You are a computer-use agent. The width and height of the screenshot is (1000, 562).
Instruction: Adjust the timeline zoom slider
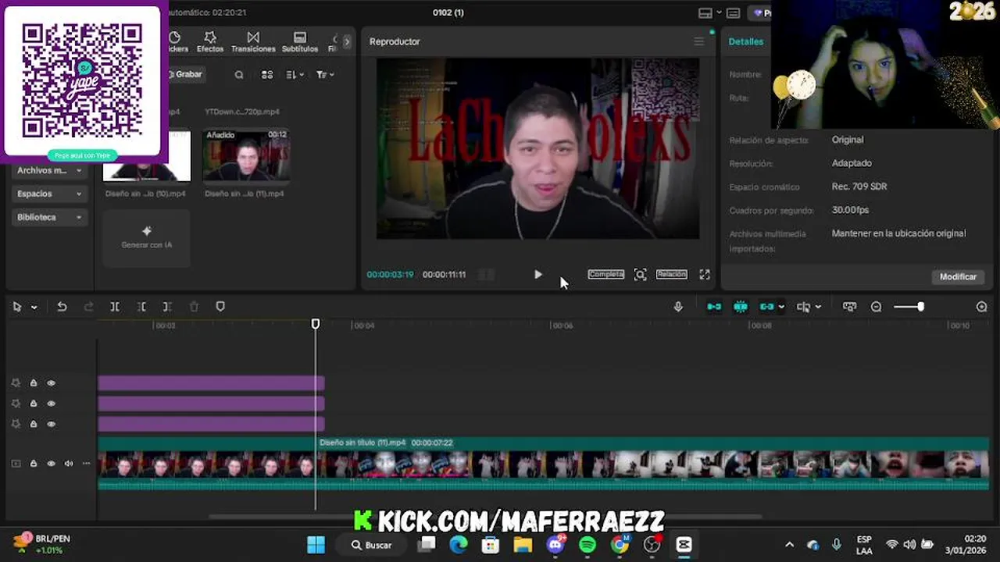pyautogui.click(x=909, y=307)
